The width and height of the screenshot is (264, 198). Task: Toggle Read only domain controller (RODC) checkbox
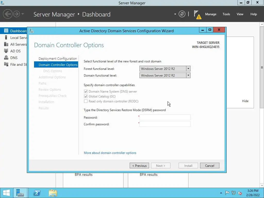pyautogui.click(x=86, y=101)
